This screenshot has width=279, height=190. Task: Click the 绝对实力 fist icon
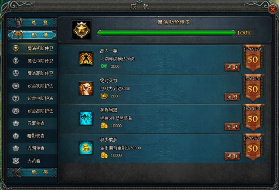[x=86, y=89]
